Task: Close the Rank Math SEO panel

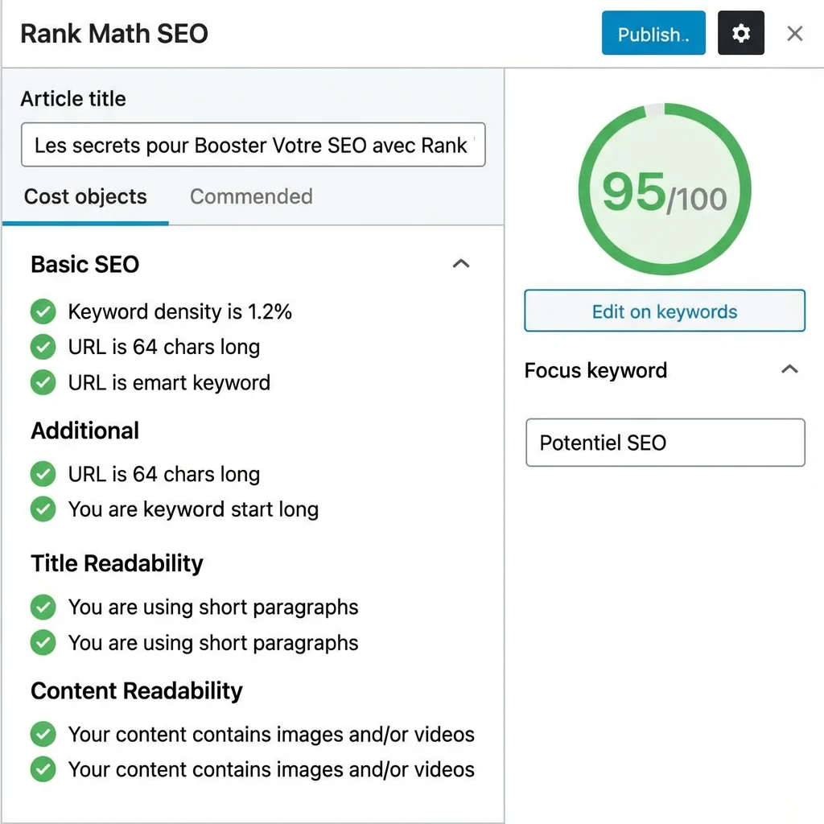Action: [x=794, y=33]
